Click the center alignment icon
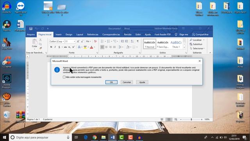This screenshot has height=141, width=250. (106, 47)
